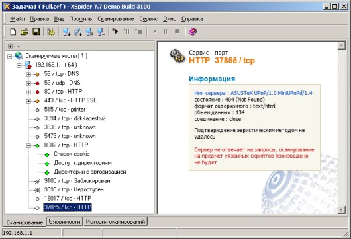Click the Pause selected scan icon
Screen dimensions: 351x239
(x=166, y=32)
